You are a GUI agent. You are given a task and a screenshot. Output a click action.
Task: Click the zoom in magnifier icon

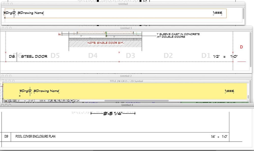(x=55, y=101)
